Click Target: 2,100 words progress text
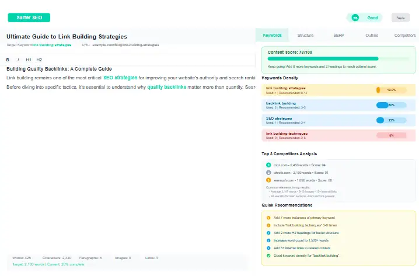 point(48,264)
